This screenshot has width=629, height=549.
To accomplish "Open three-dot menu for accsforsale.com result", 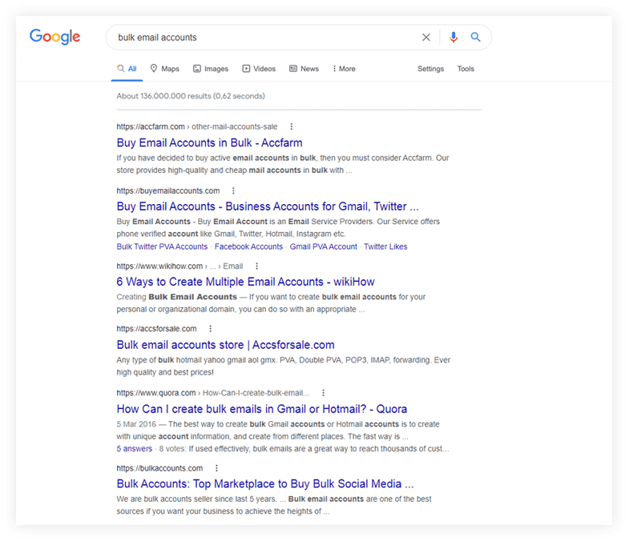I will point(210,329).
